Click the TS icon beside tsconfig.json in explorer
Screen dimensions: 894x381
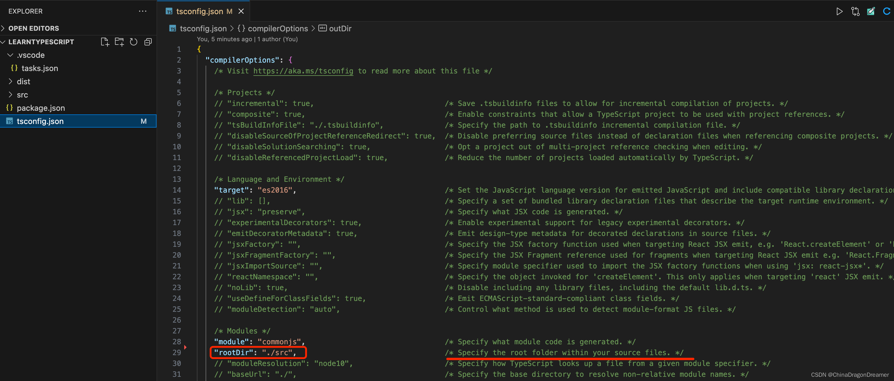pos(10,121)
